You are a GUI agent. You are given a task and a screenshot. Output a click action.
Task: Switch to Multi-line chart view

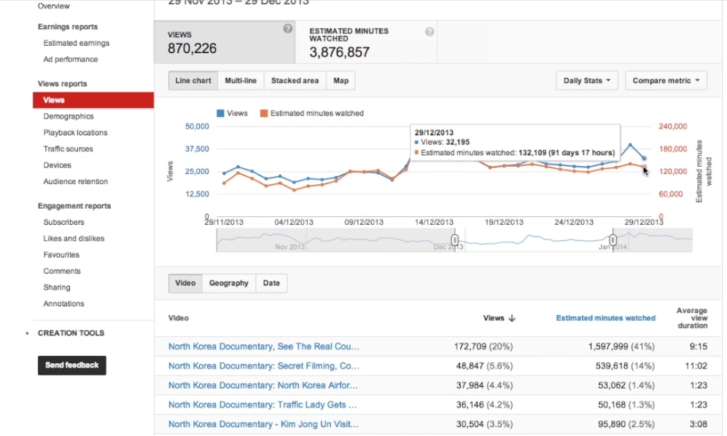click(x=240, y=81)
